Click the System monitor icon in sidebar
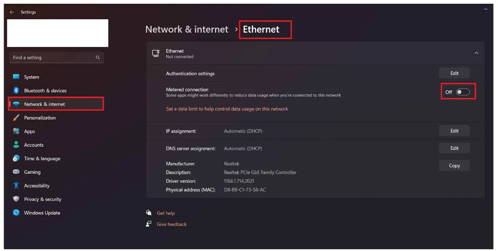 tap(16, 77)
